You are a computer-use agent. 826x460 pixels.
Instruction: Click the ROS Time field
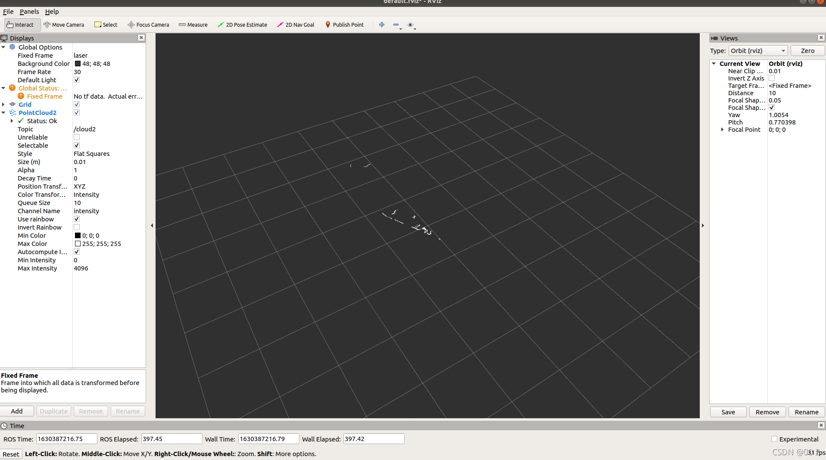[x=66, y=439]
